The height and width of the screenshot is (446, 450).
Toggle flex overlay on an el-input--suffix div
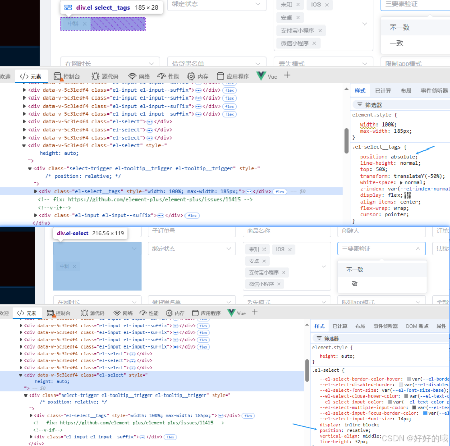229,90
